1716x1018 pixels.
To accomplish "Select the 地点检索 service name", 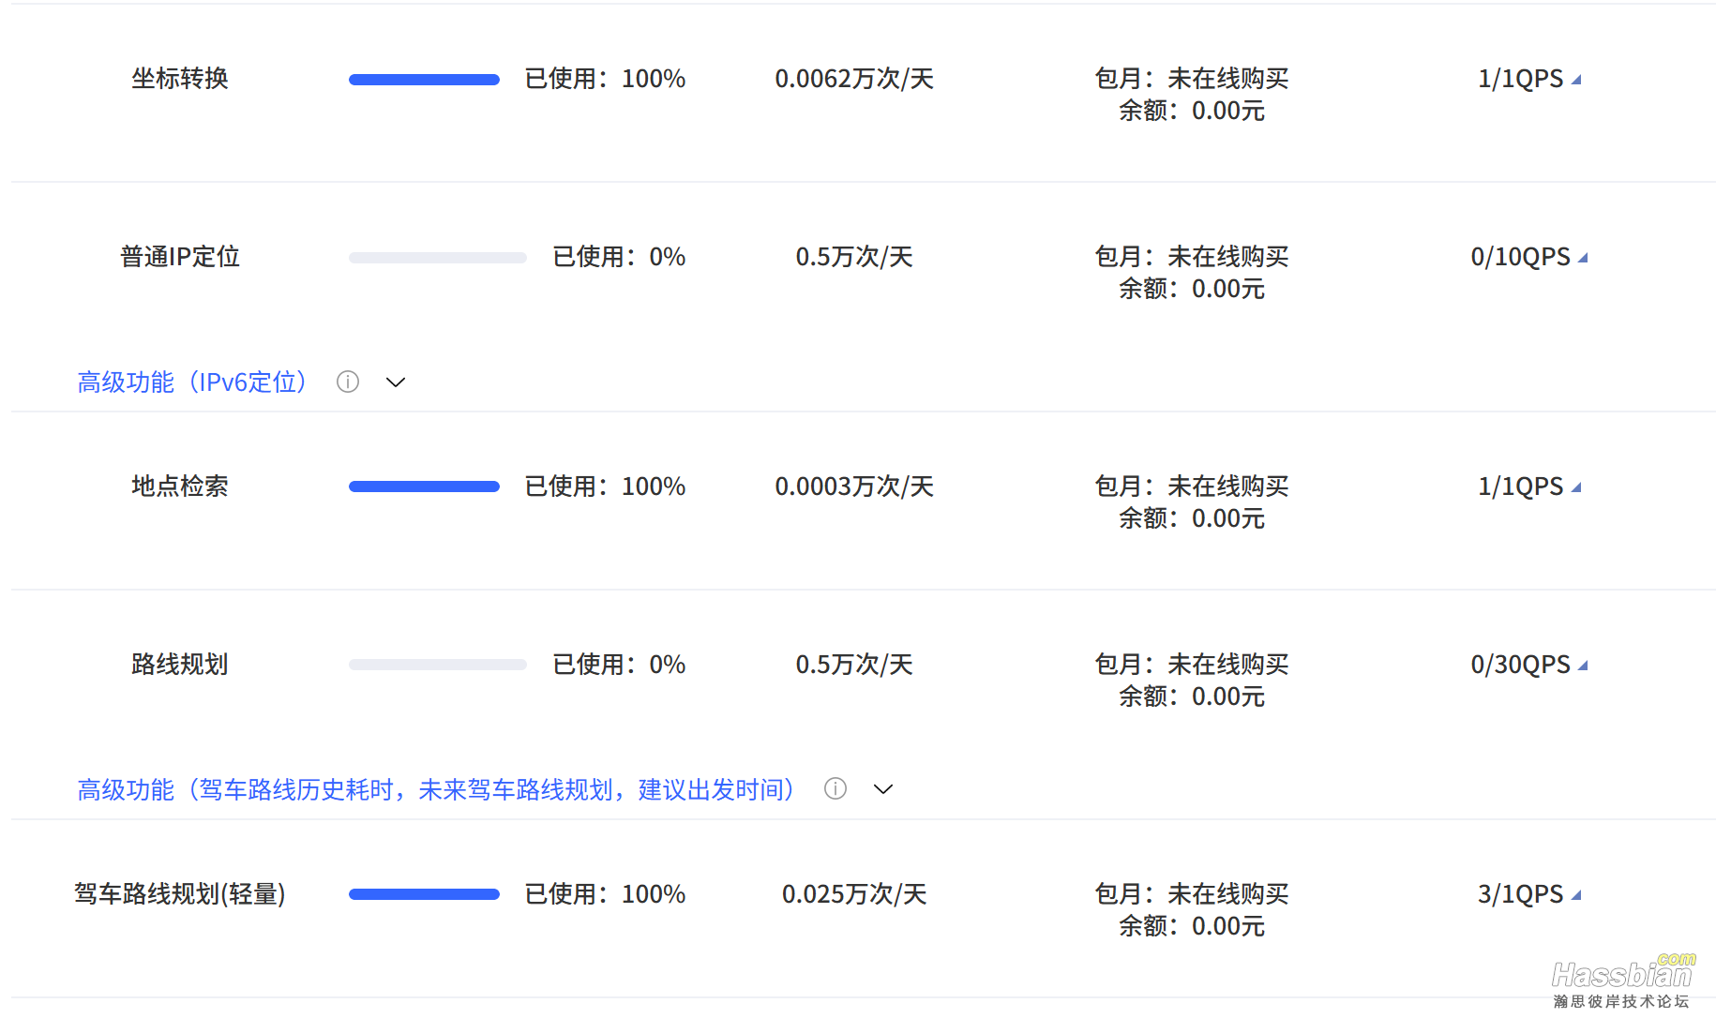I will coord(180,487).
